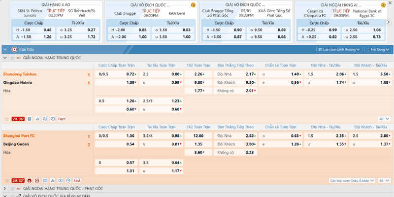Open Các loại cược Châu Á khác menu
The image size is (394, 197).
pos(351,180)
